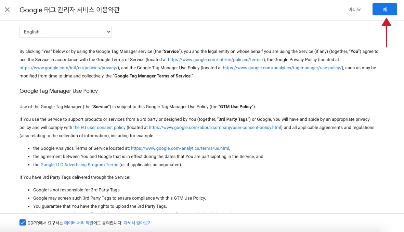Click 'the agreement between You and Google' bullet
The width and height of the screenshot is (404, 232).
click(x=148, y=157)
